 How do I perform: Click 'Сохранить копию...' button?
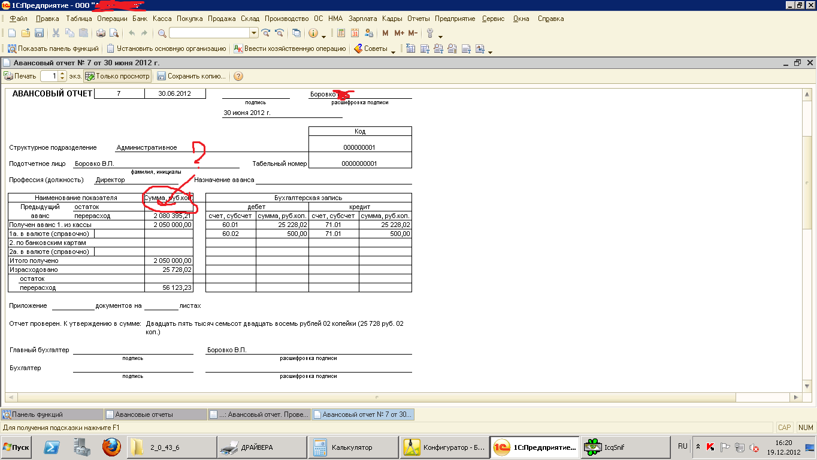[x=191, y=76]
